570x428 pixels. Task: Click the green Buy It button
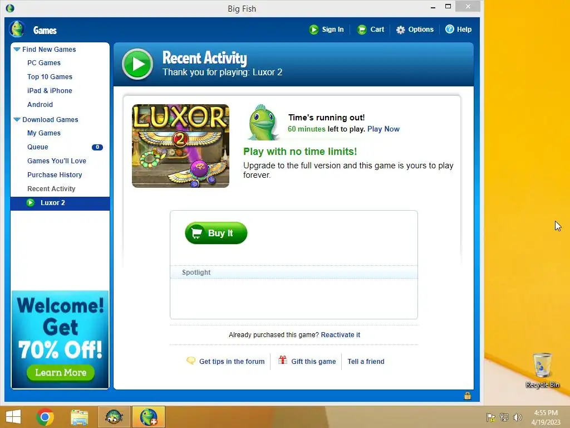[x=216, y=233]
